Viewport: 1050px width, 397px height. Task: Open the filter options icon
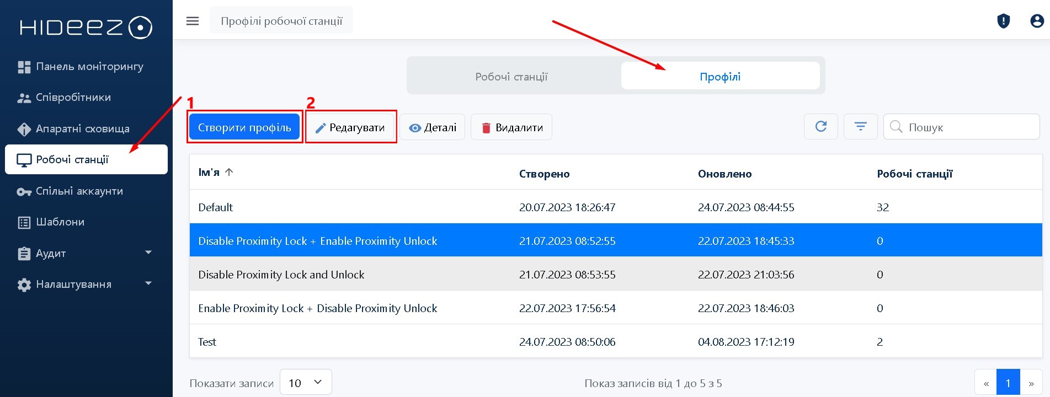[x=860, y=127]
